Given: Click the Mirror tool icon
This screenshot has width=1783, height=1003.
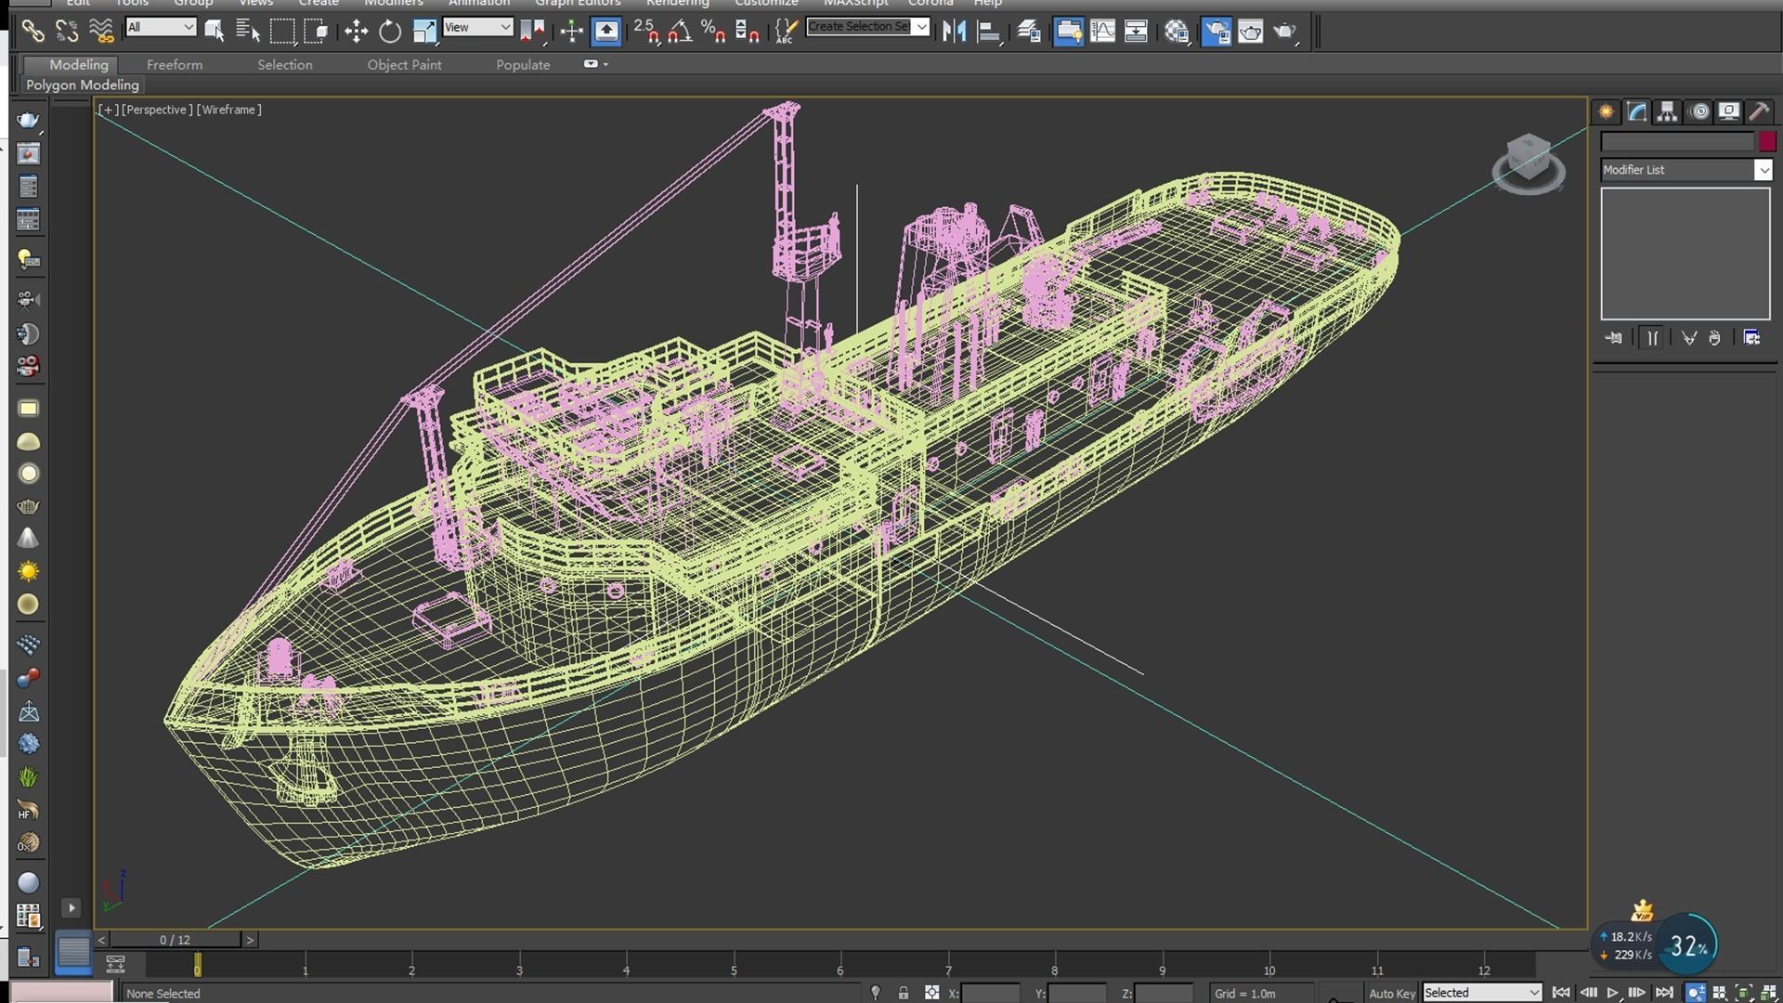Looking at the screenshot, I should click(x=954, y=32).
